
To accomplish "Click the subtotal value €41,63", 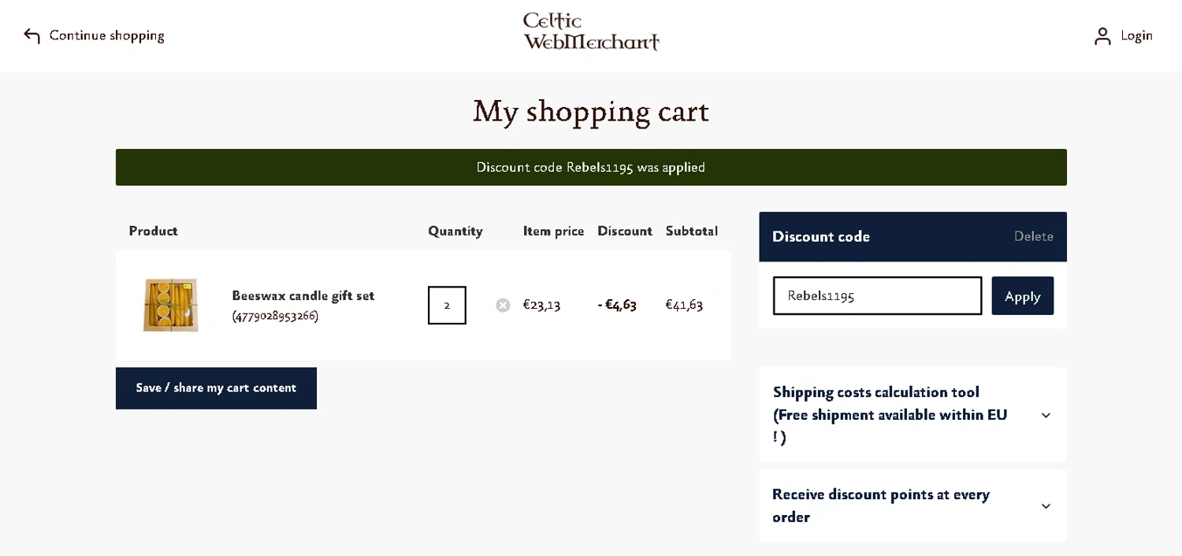I will (684, 305).
